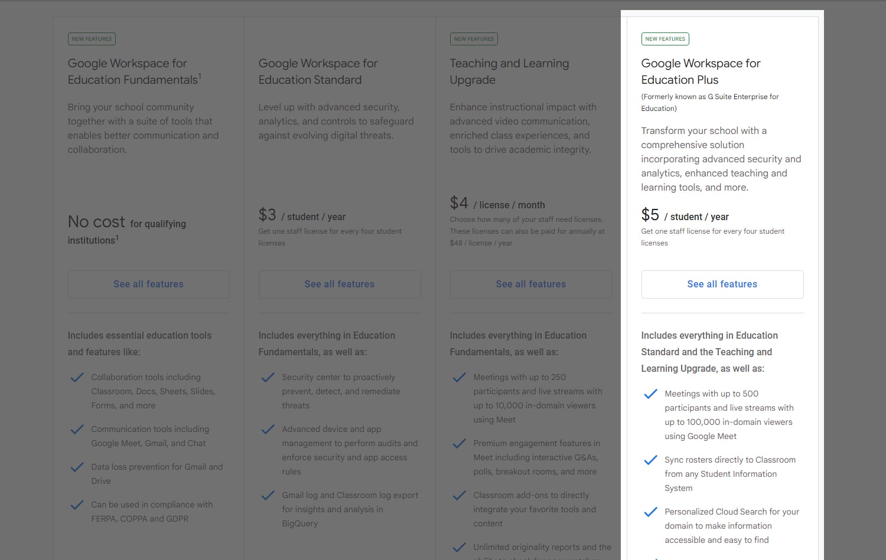Click NEW FEATURES badge on Education Plus card
This screenshot has width=886, height=560.
coord(665,38)
